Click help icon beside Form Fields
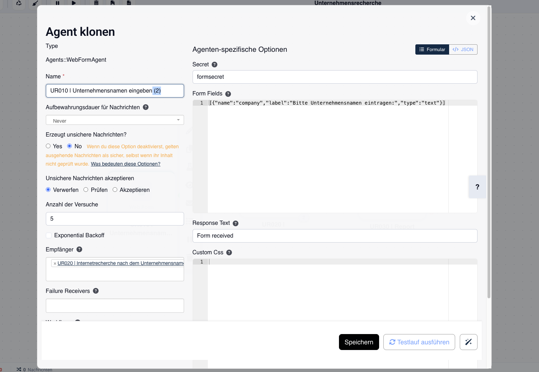Viewport: 539px width, 372px height. click(228, 94)
